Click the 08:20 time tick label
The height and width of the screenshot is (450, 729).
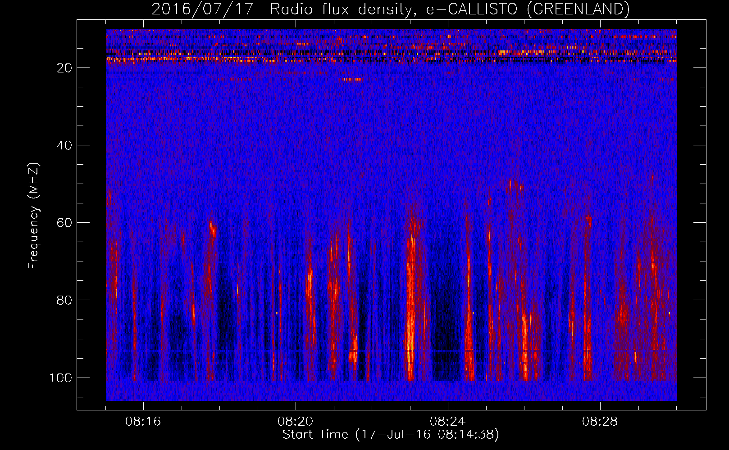tap(296, 422)
